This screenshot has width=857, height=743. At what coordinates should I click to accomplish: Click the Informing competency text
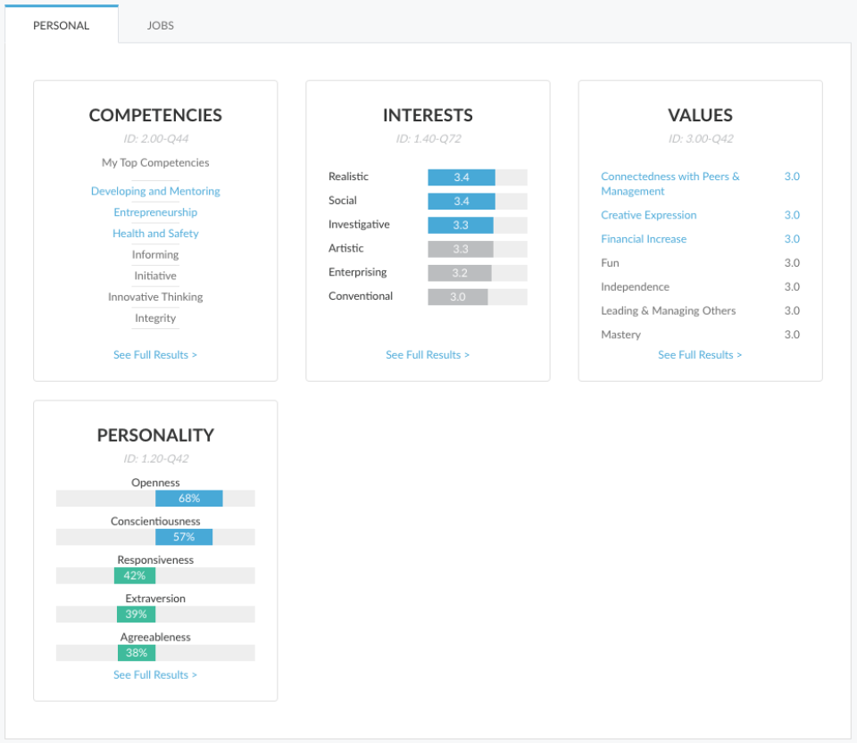click(155, 255)
